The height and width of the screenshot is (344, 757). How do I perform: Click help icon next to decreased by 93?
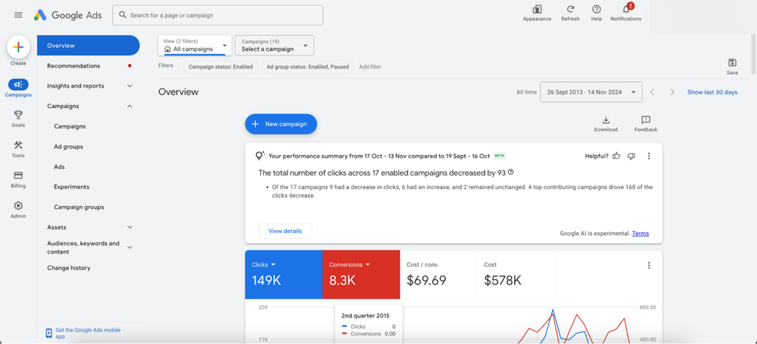pos(511,172)
